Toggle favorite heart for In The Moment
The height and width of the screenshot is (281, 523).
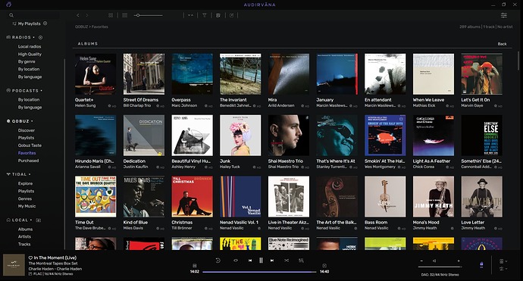pos(30,258)
